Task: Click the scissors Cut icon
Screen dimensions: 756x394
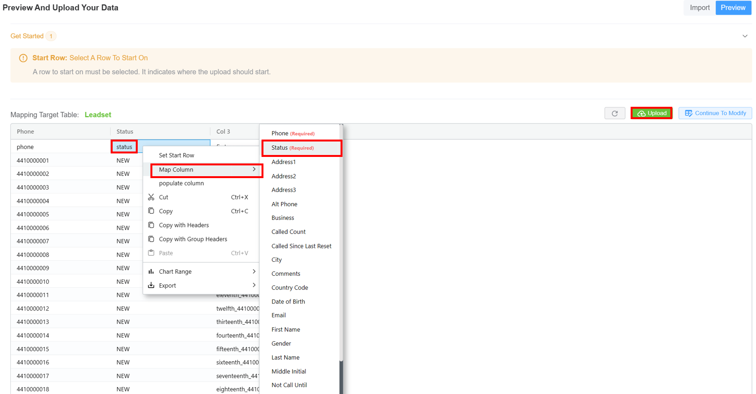Action: [151, 197]
